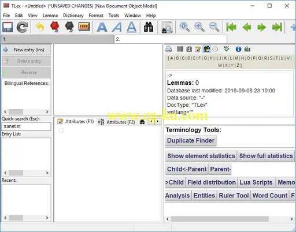This screenshot has height=232, width=296.
Task: Open the Lemma menu
Action: pyautogui.click(x=50, y=16)
